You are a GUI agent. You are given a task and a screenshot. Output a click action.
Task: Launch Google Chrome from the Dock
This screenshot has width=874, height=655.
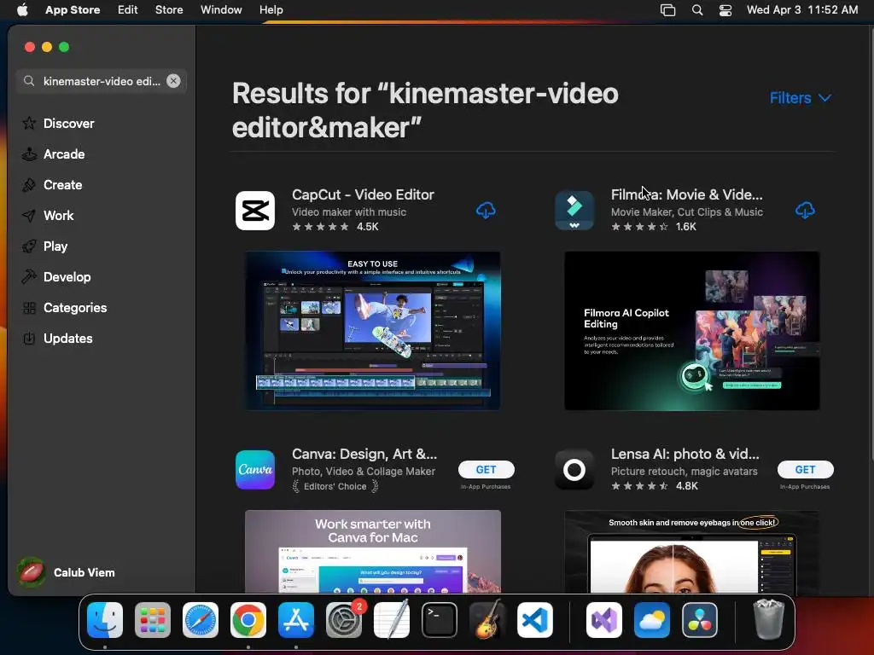(248, 620)
